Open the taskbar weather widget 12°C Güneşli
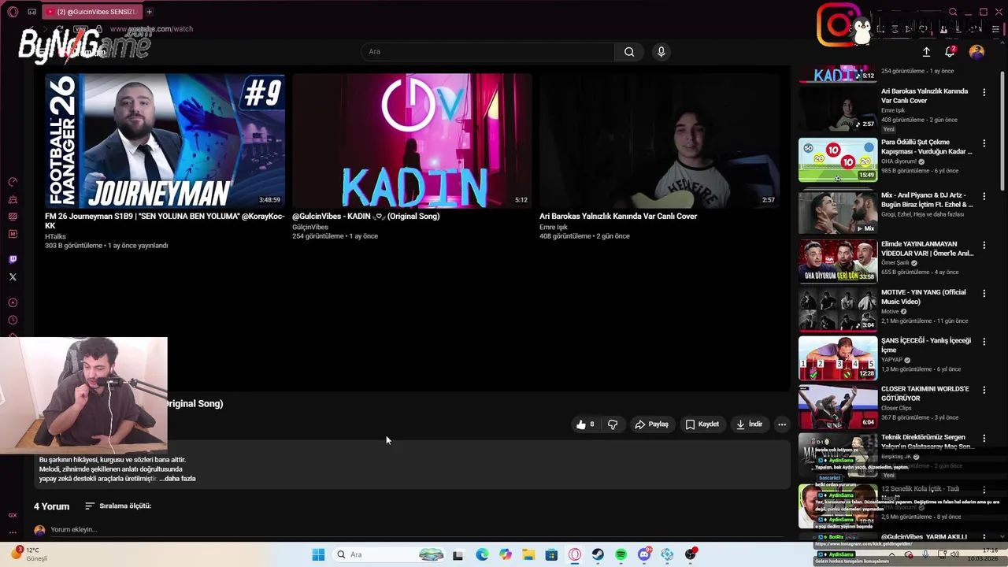This screenshot has width=1008, height=567. tap(31, 554)
